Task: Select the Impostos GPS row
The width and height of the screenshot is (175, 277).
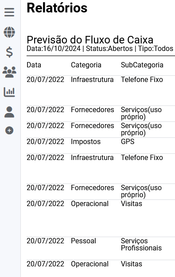Action: tap(101, 145)
